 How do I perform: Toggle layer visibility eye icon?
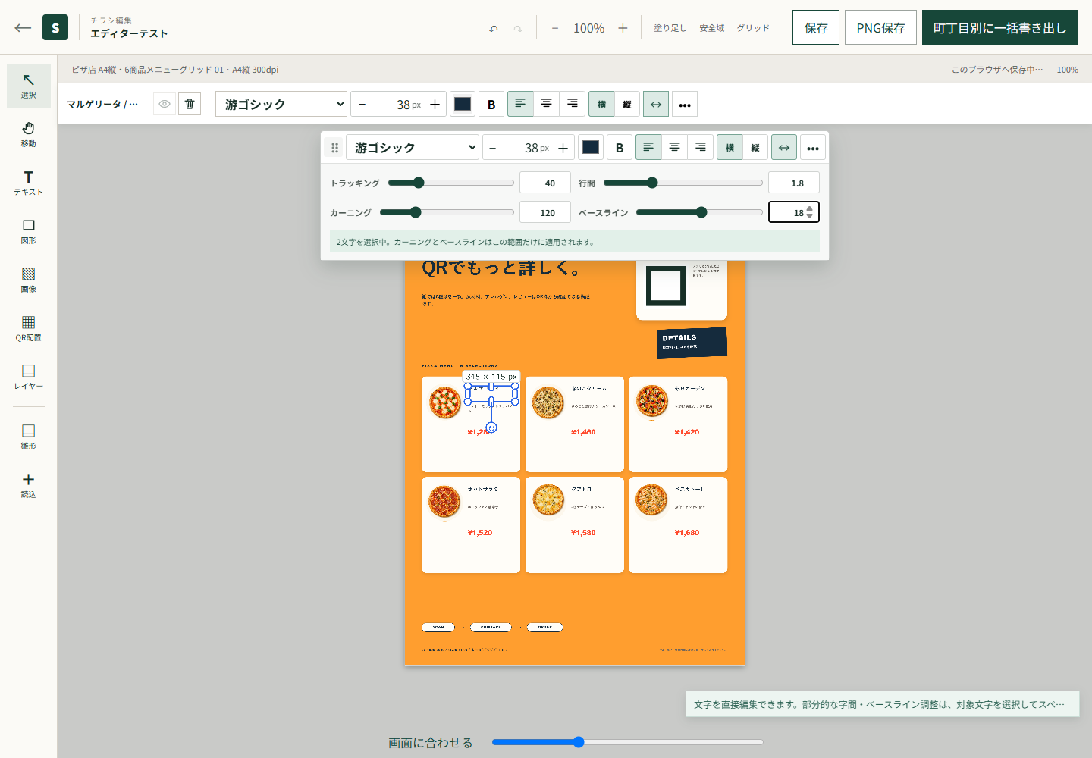165,104
